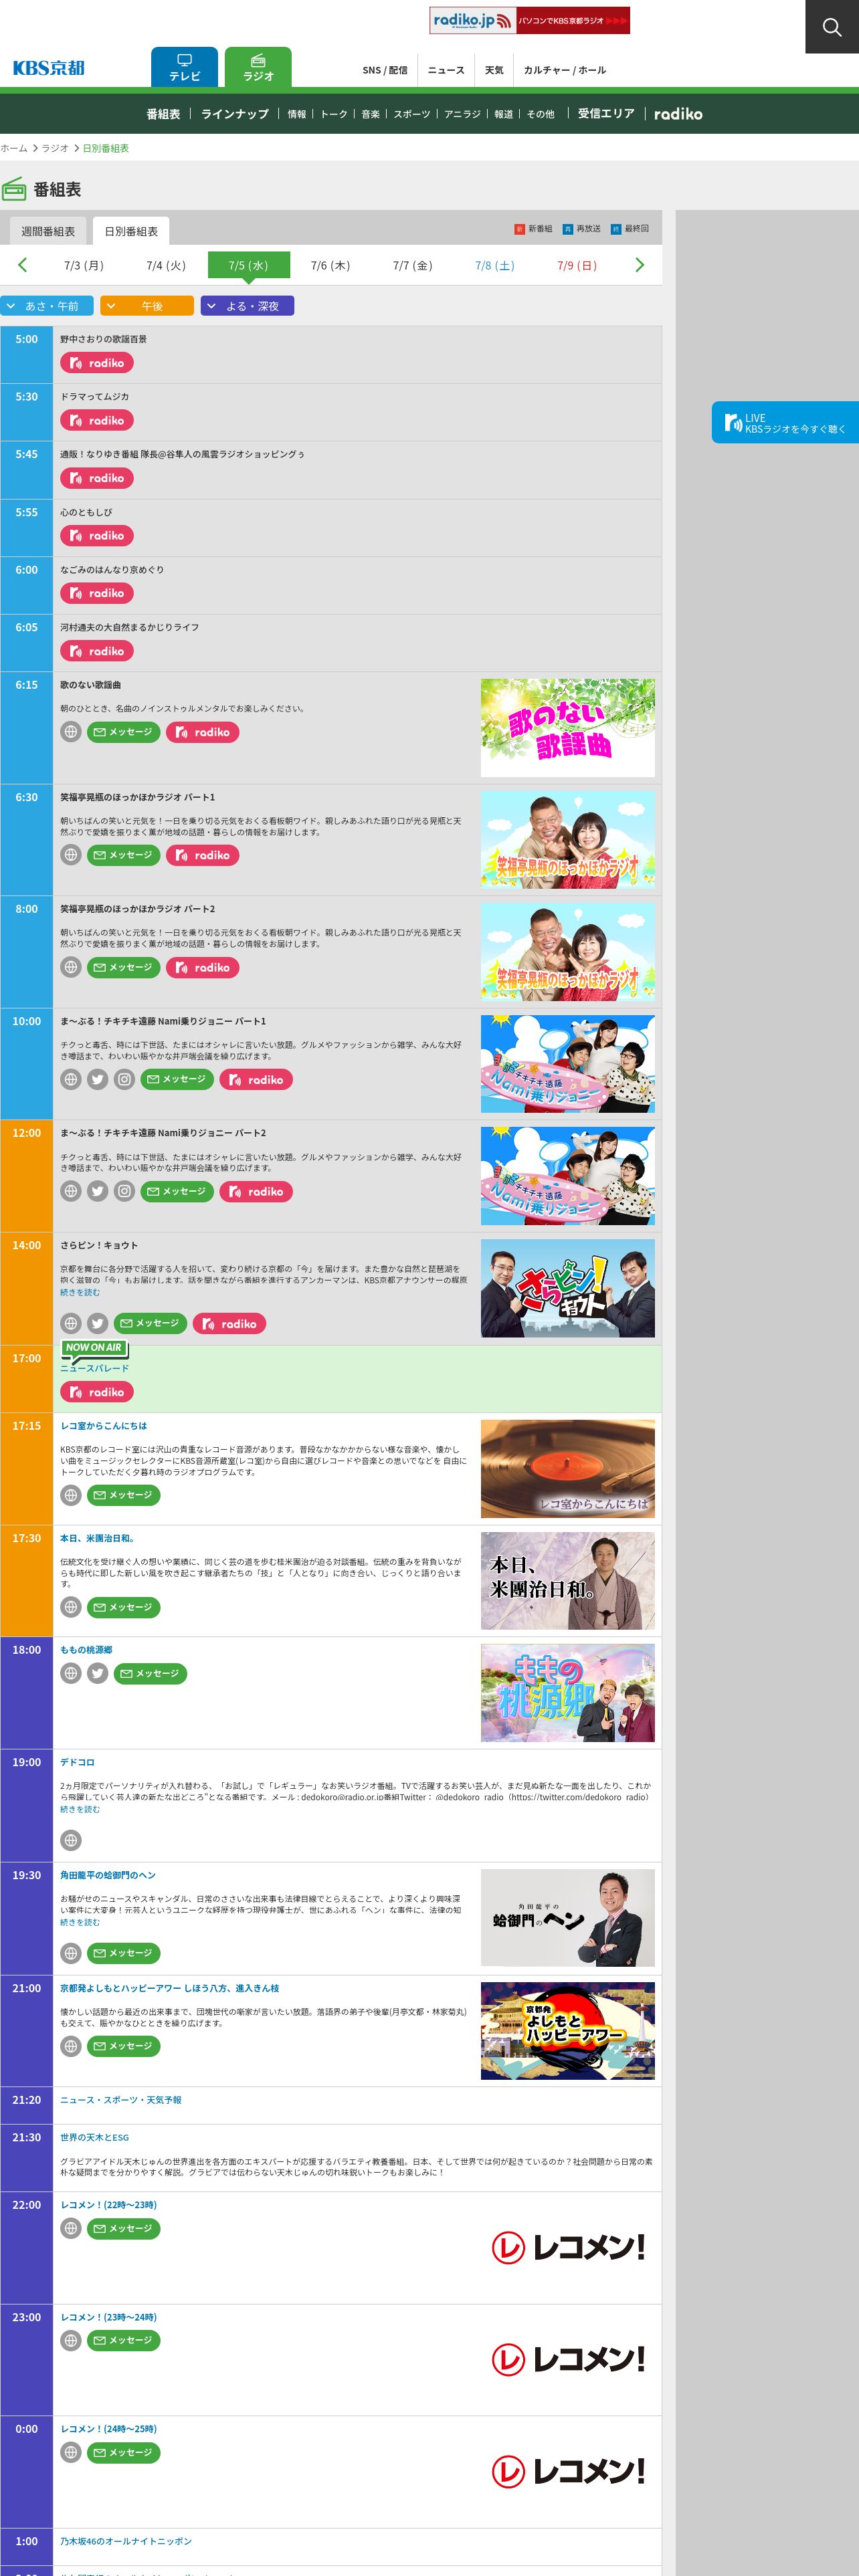Screen dimensions: 859x2576
Task: Expand 午後 time filter
Action: coord(147,306)
